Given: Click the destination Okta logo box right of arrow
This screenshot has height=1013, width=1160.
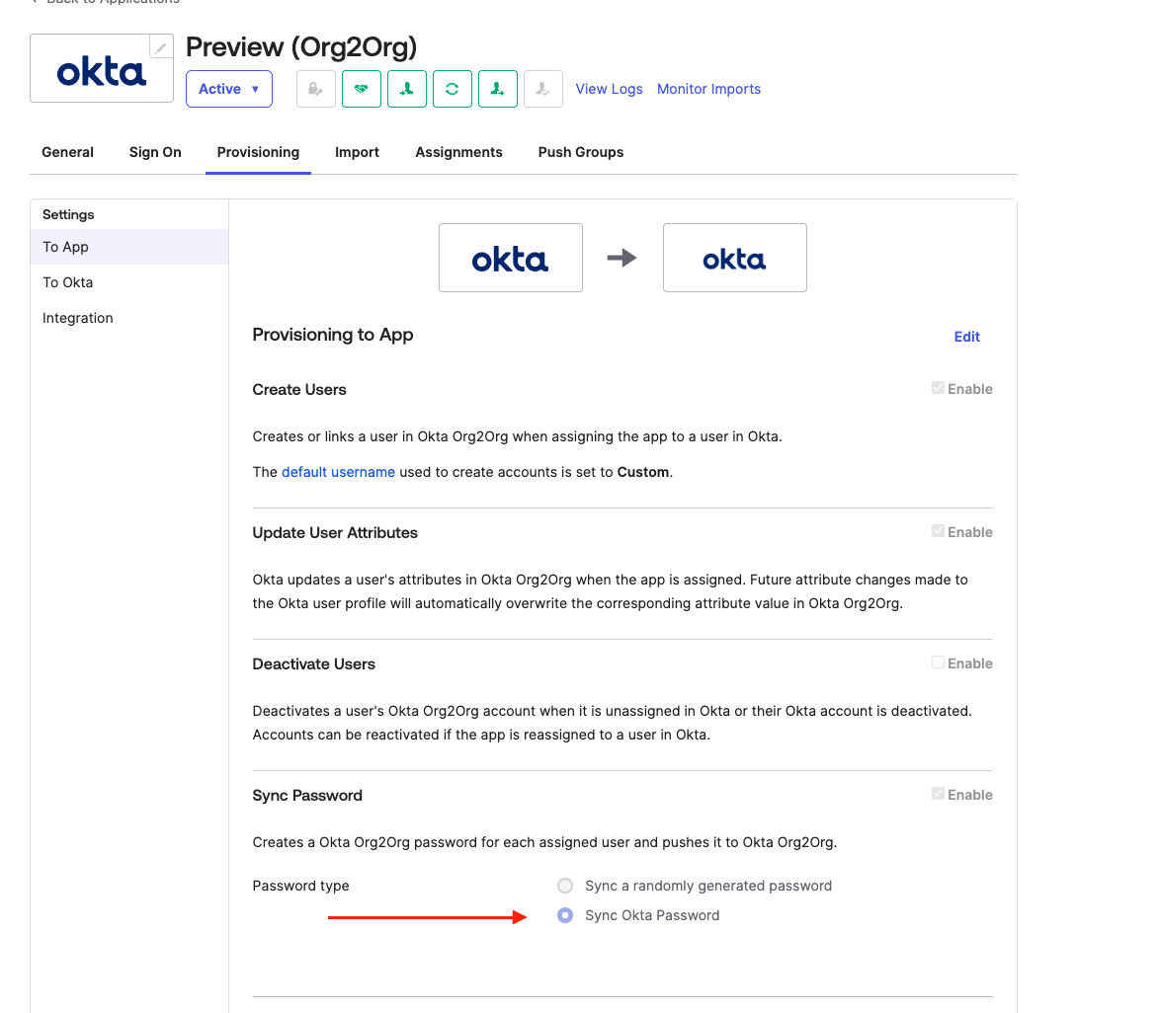Looking at the screenshot, I should (734, 258).
